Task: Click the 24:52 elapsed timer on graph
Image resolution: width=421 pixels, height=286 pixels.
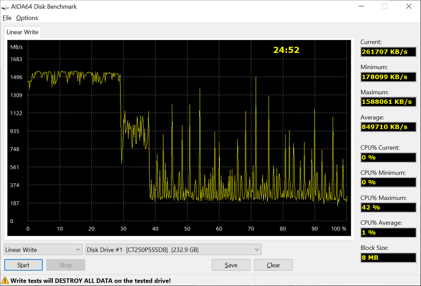Action: 286,50
